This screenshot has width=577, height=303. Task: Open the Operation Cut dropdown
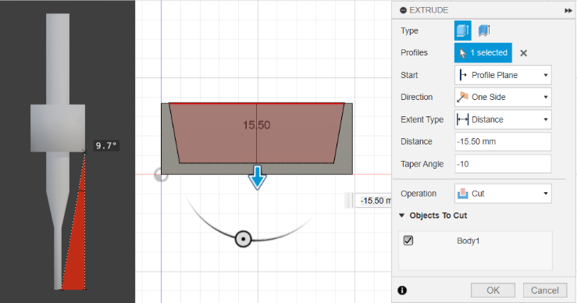[x=503, y=194]
